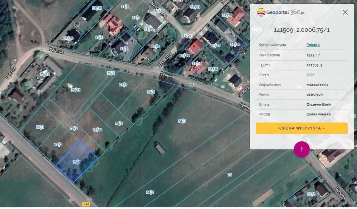Open the 'Pokaż »' land register link
Image resolution: width=357 pixels, height=209 pixels.
313,45
